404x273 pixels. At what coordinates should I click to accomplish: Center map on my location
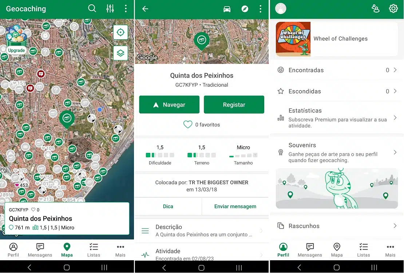[x=120, y=32]
